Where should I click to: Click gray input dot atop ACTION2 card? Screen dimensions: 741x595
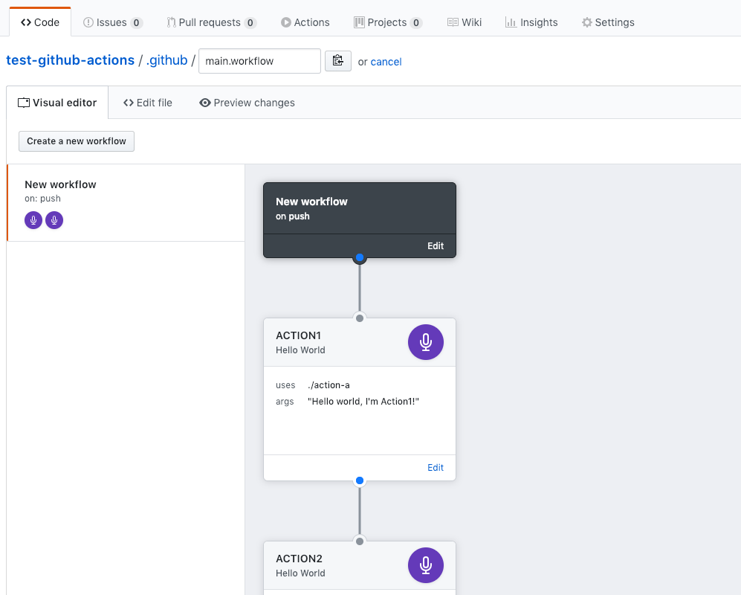360,541
